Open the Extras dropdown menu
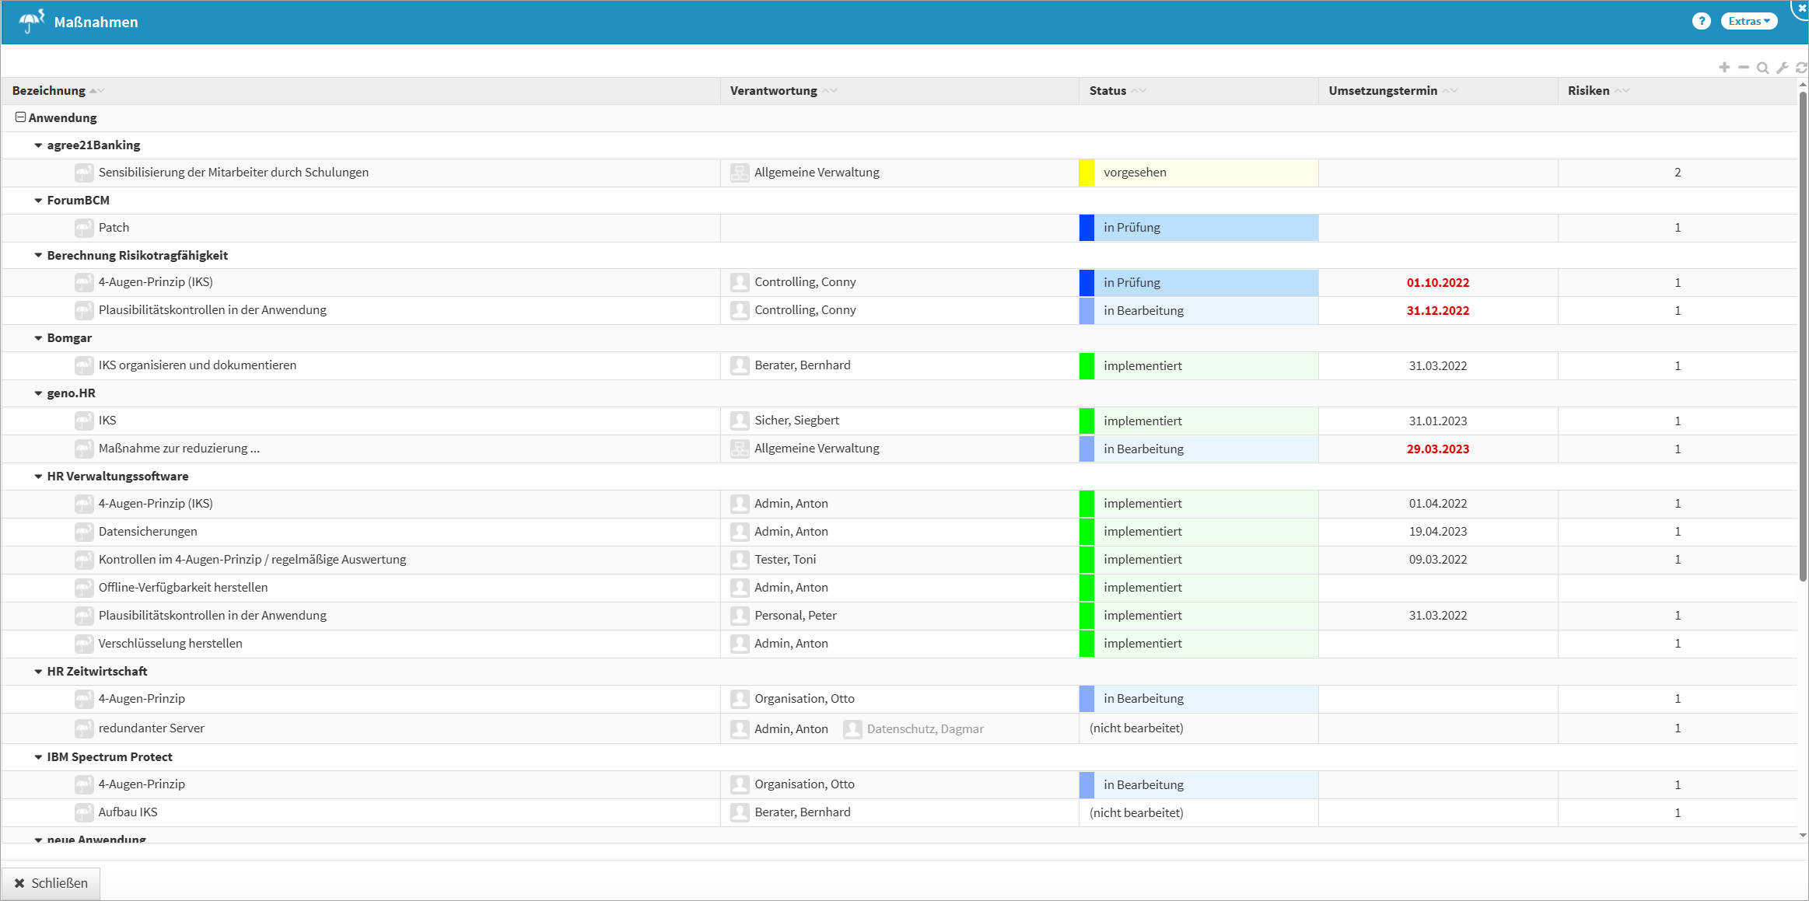The width and height of the screenshot is (1809, 901). tap(1748, 21)
